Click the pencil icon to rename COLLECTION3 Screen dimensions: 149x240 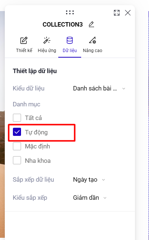click(x=91, y=24)
